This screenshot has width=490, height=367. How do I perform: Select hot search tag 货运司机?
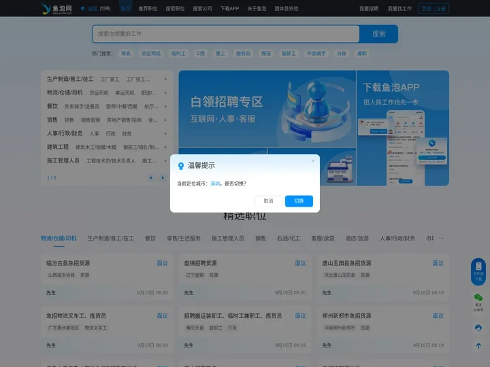(x=151, y=54)
